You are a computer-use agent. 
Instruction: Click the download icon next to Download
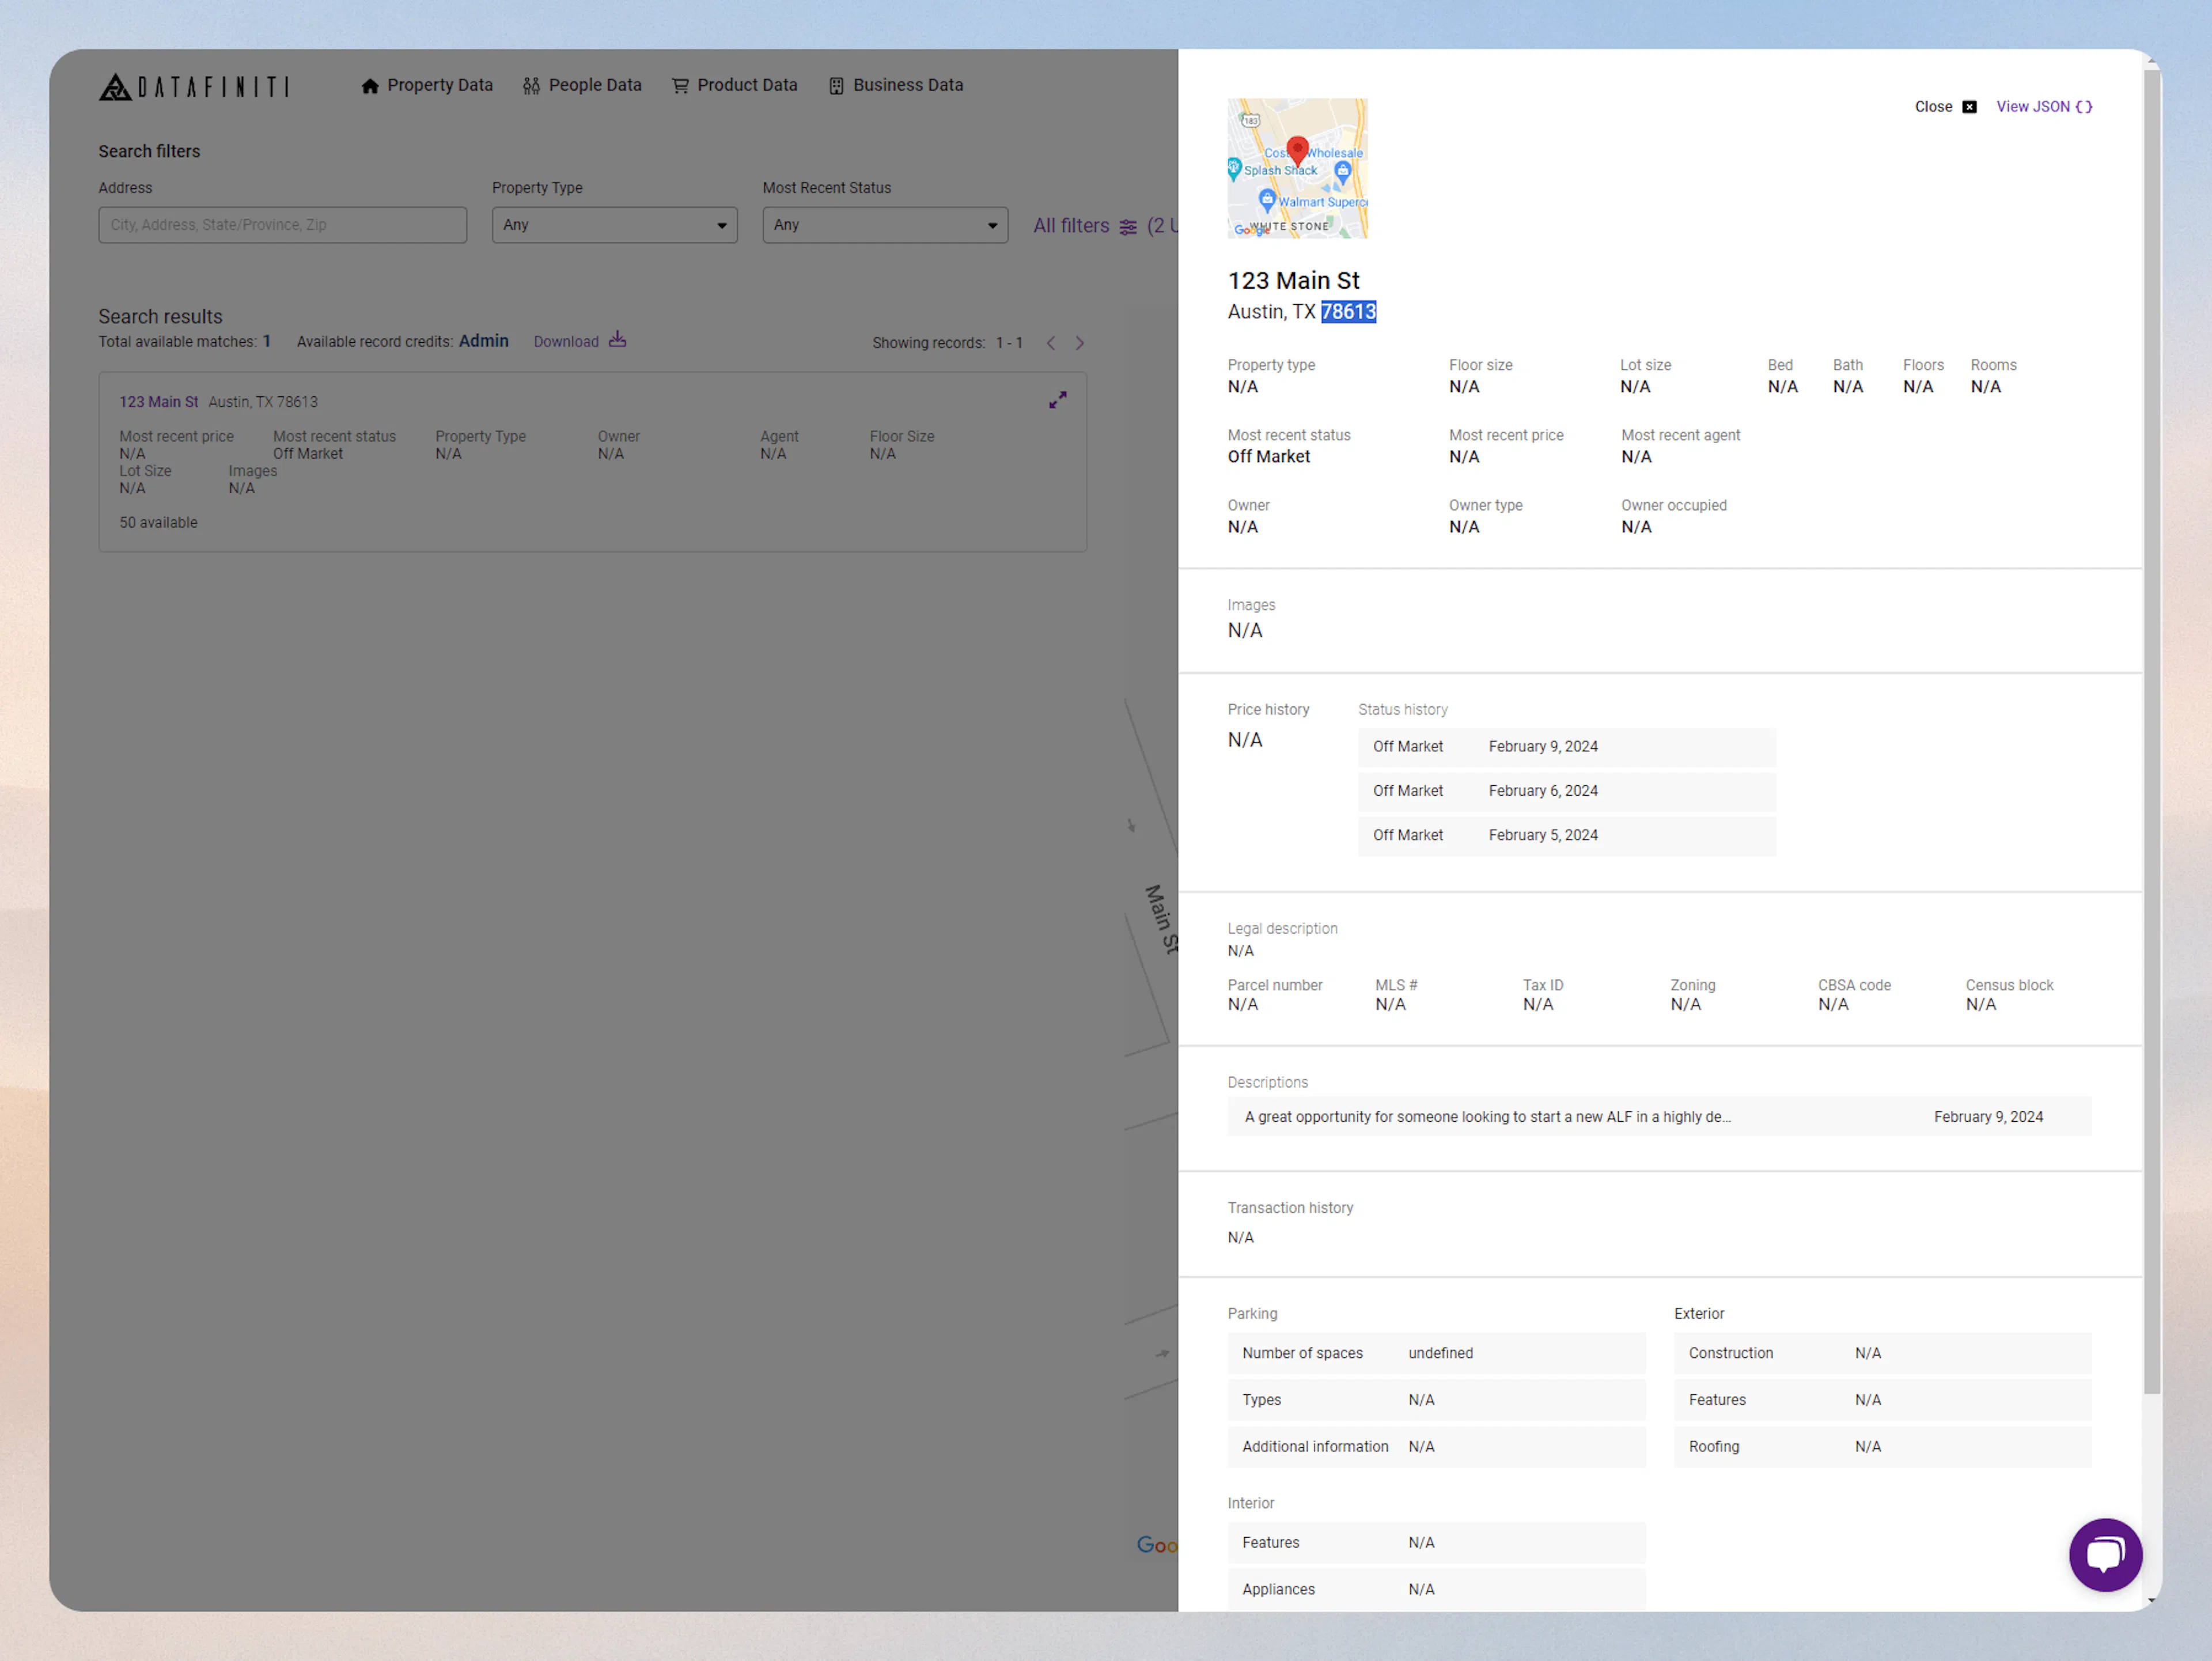(x=617, y=339)
